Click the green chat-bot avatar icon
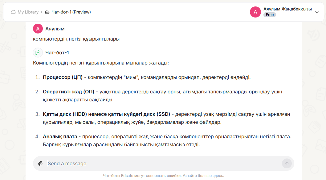 (x=38, y=53)
